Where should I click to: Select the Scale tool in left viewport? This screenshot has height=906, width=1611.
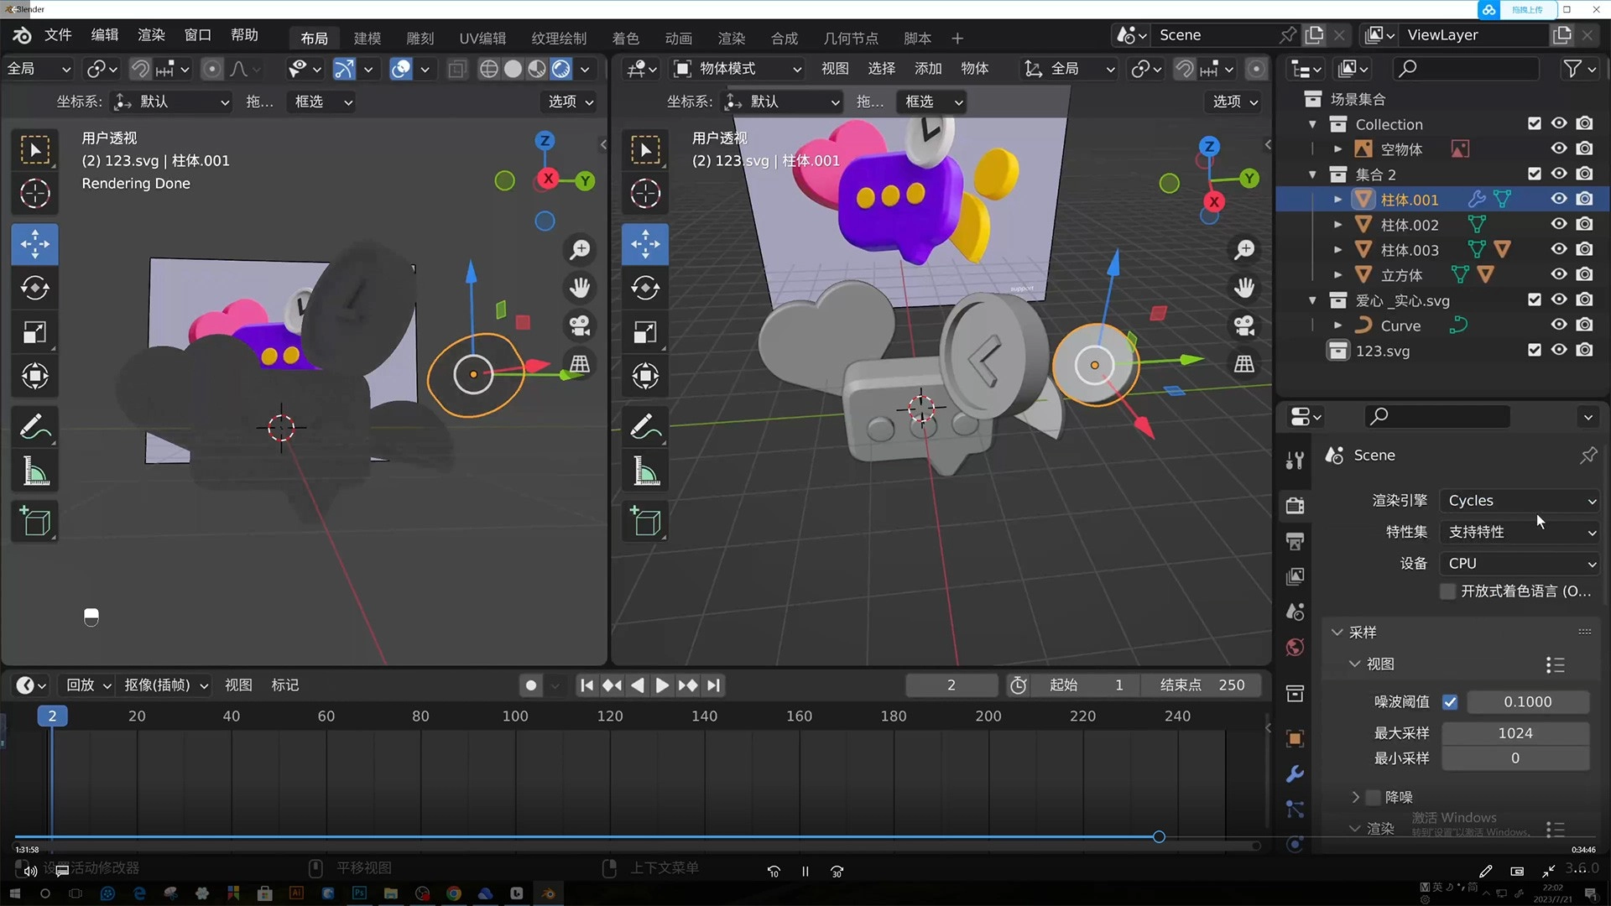34,332
